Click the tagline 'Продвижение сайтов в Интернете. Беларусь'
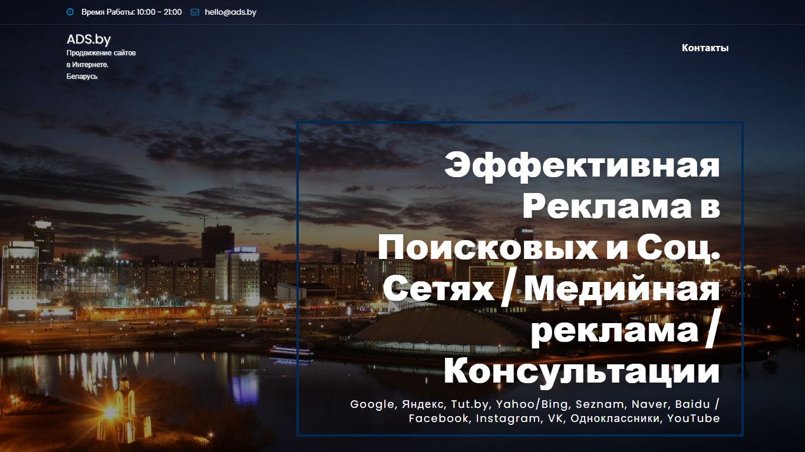805x452 pixels. tap(101, 65)
